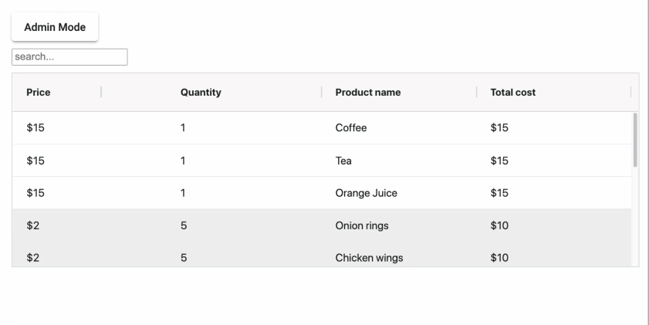Click the $10 total cost for Onion rings

click(499, 225)
